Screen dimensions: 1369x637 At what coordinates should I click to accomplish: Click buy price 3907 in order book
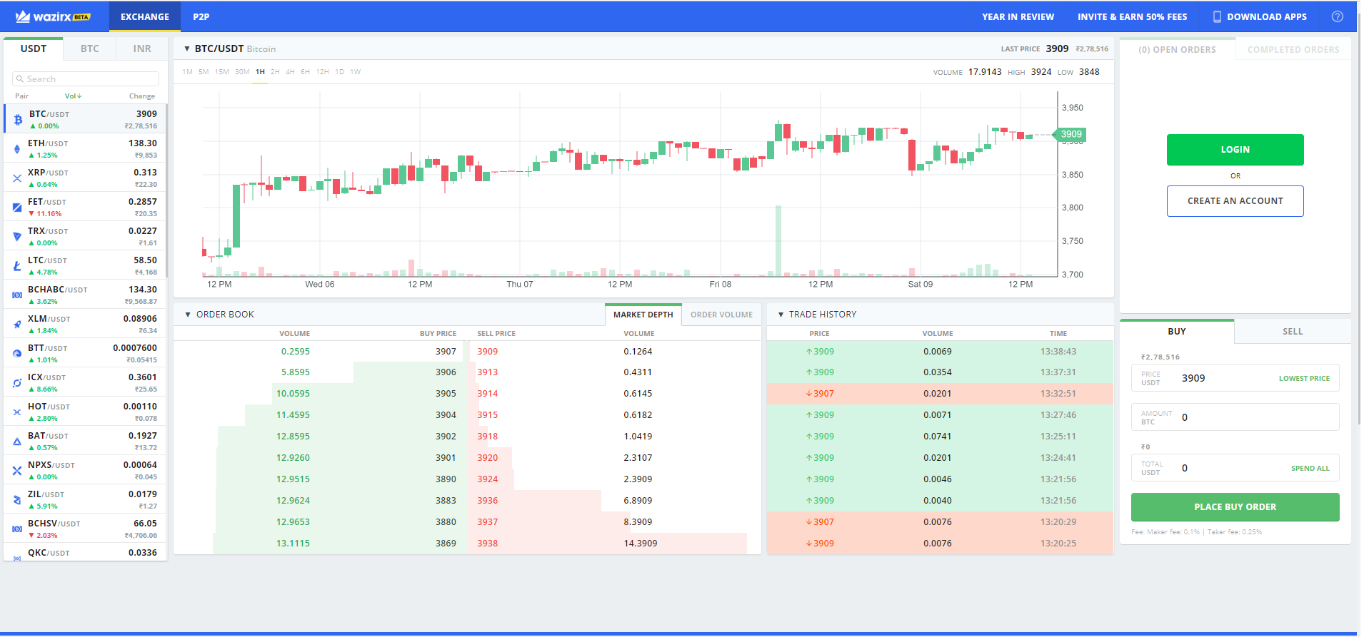pyautogui.click(x=446, y=352)
